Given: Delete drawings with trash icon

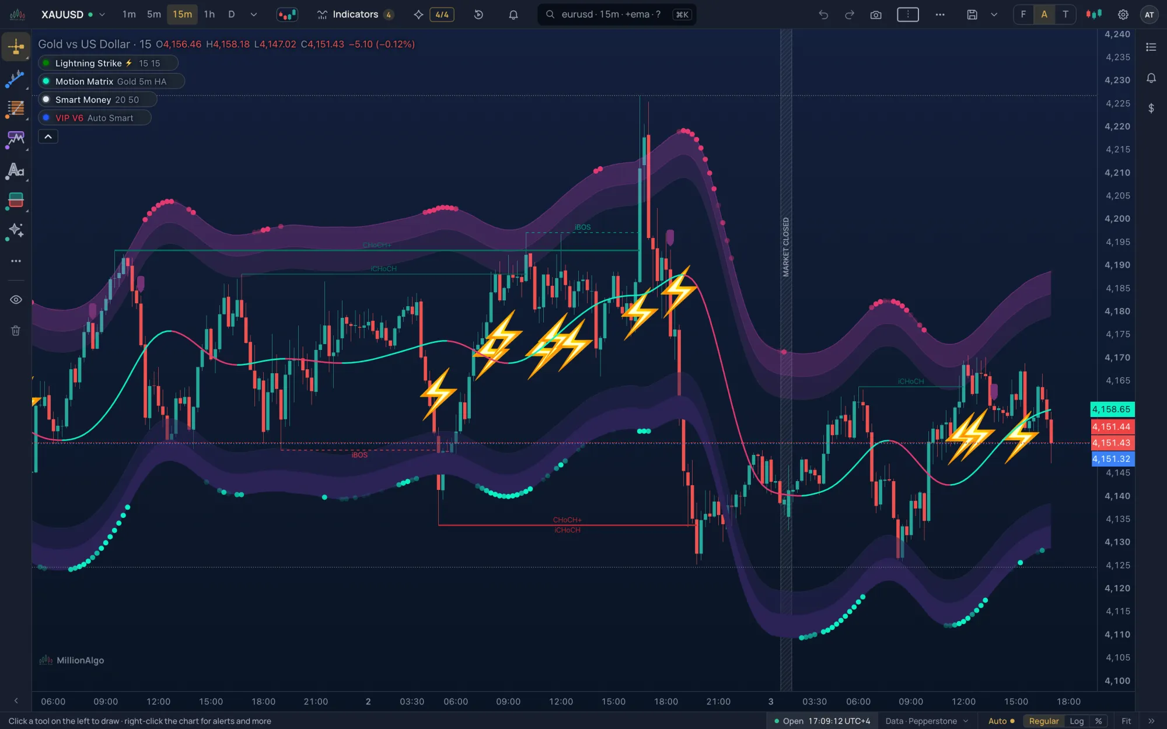Looking at the screenshot, I should tap(16, 331).
